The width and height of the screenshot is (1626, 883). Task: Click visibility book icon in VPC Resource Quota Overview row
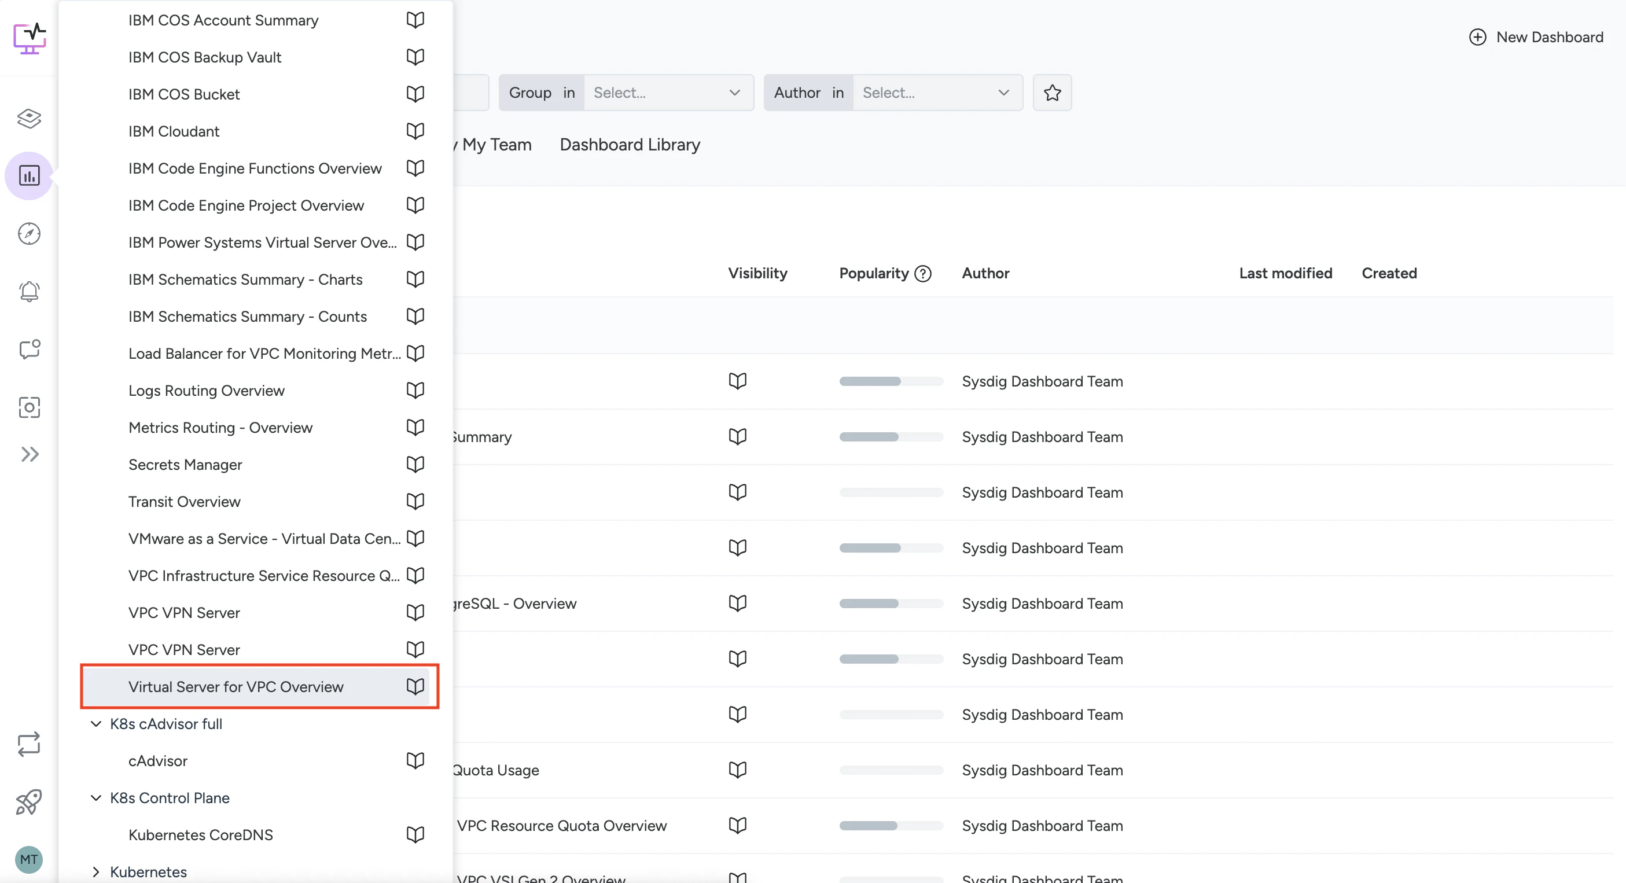click(738, 825)
